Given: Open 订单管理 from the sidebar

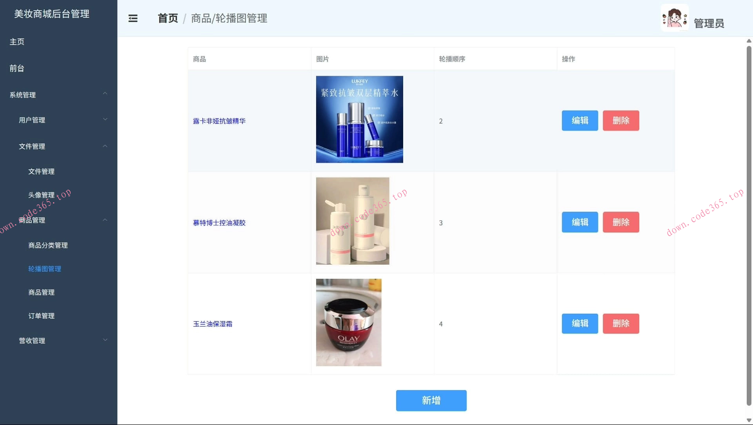Looking at the screenshot, I should pos(41,316).
